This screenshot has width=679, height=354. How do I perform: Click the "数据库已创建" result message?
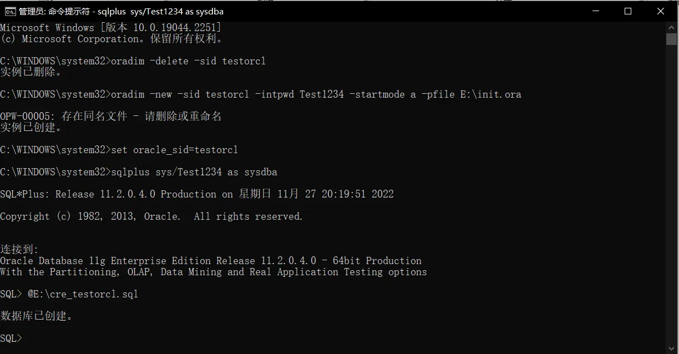coord(36,316)
